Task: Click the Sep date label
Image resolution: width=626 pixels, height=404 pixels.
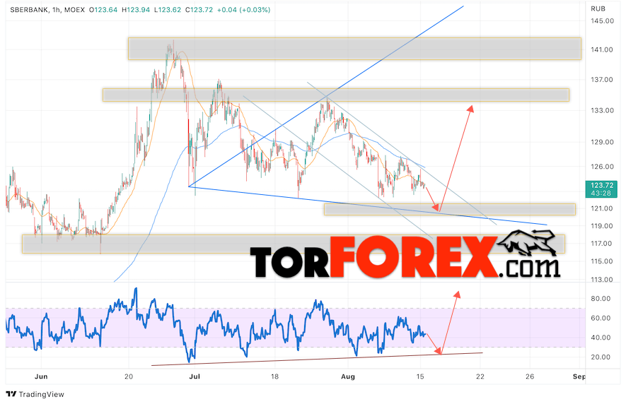Action: coord(579,376)
